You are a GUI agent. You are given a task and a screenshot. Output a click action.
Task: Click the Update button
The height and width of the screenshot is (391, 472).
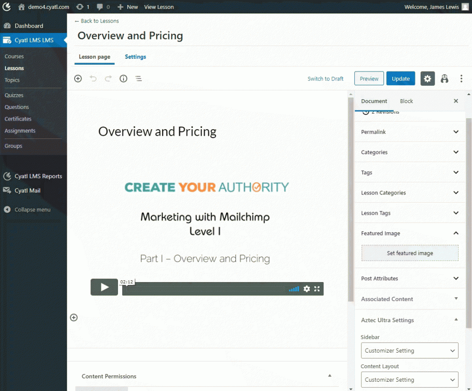pyautogui.click(x=401, y=78)
